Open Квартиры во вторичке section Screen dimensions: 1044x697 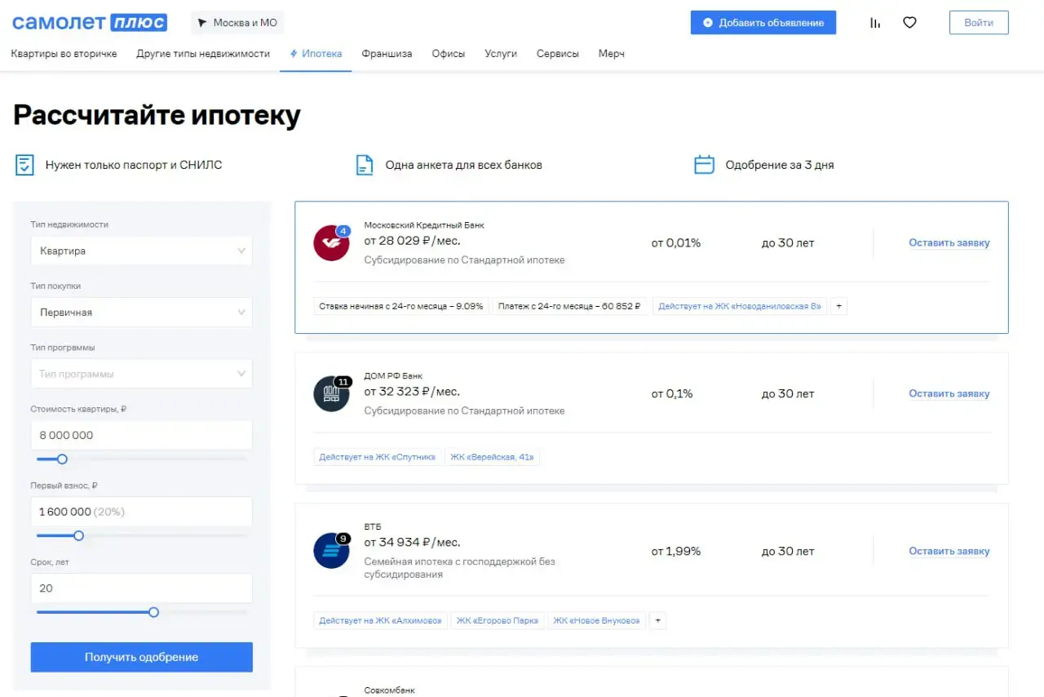point(64,54)
